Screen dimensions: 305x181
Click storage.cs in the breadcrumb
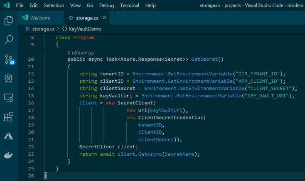click(43, 29)
